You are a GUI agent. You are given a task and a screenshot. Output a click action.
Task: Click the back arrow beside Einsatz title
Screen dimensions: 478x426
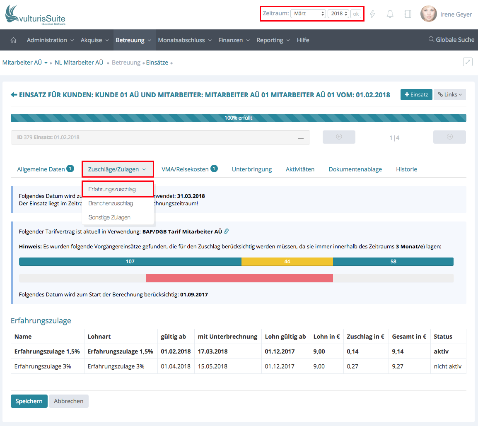click(x=14, y=95)
